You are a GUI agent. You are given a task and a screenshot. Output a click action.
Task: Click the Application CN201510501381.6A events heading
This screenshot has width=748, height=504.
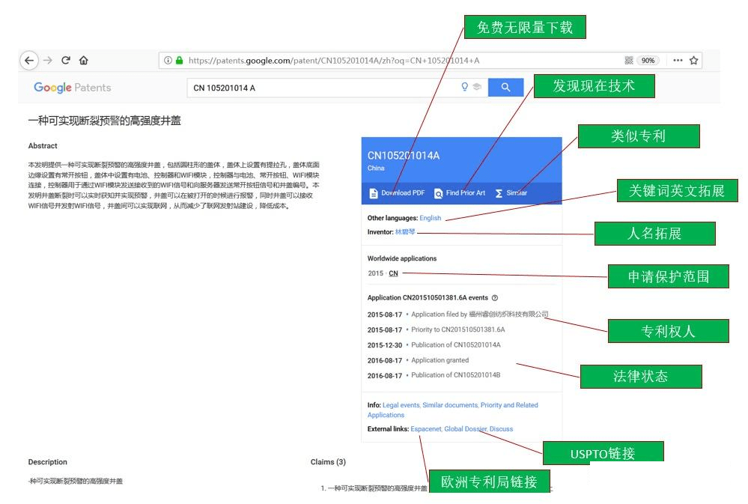pos(428,298)
